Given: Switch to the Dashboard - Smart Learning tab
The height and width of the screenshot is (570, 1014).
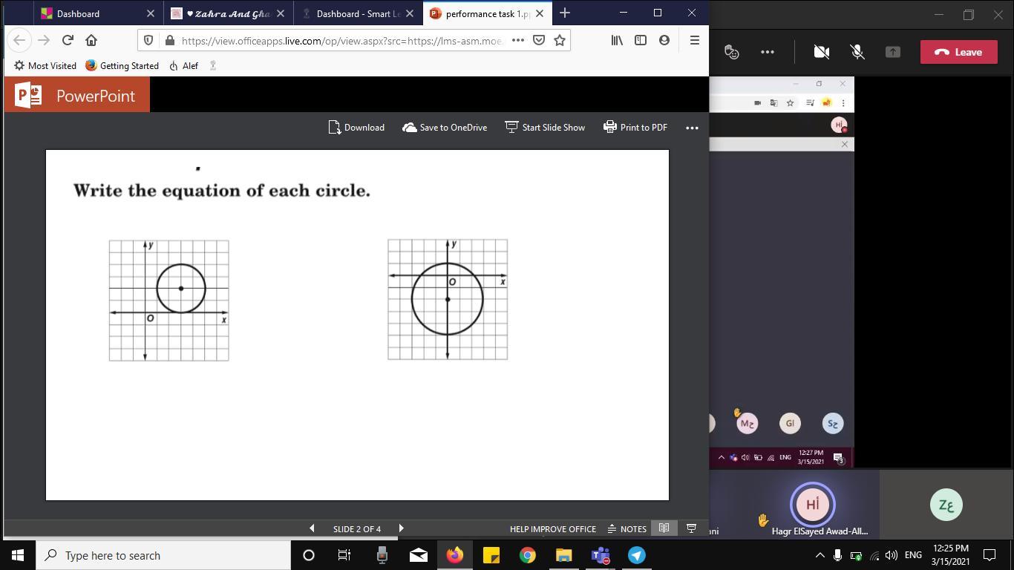Looking at the screenshot, I should tap(358, 13).
